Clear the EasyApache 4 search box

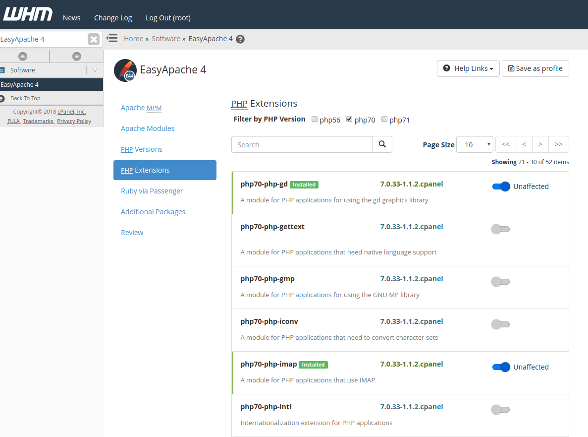pos(94,39)
